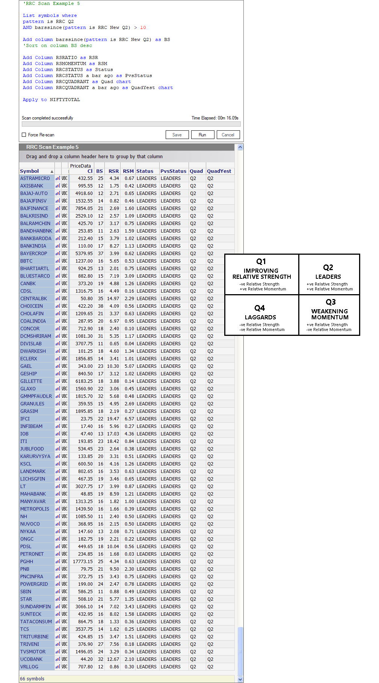Screen dimensions: 379x683
Task: Open the VBC icon for BANKBARODA
Action: tap(65, 239)
